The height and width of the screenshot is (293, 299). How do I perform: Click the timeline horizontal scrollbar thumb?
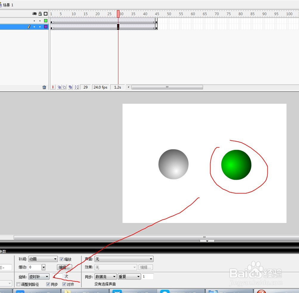(x=167, y=87)
